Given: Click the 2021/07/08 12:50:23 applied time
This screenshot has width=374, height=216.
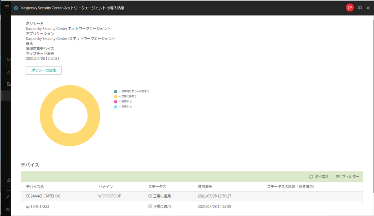Looking at the screenshot, I should 214,196.
